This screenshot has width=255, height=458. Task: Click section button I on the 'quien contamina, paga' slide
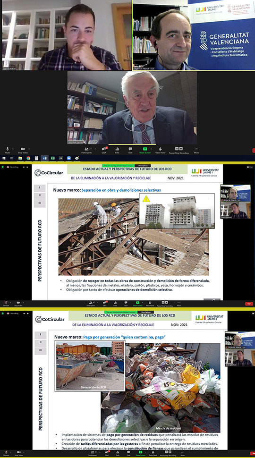point(41,335)
